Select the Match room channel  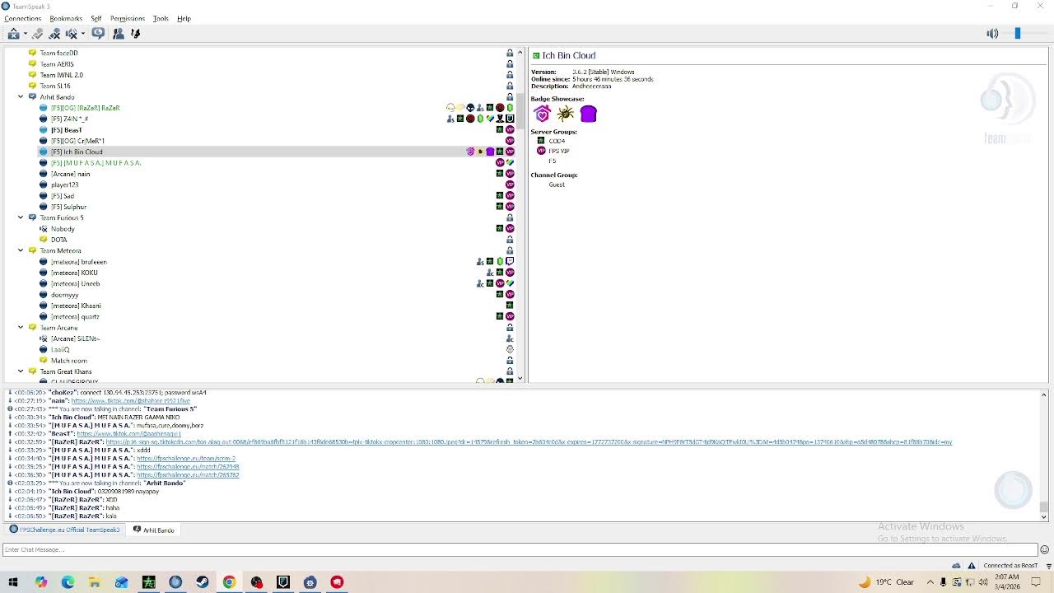click(68, 361)
